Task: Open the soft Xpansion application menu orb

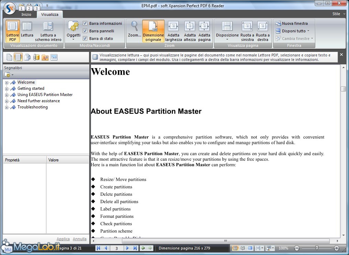Action: tap(10, 9)
